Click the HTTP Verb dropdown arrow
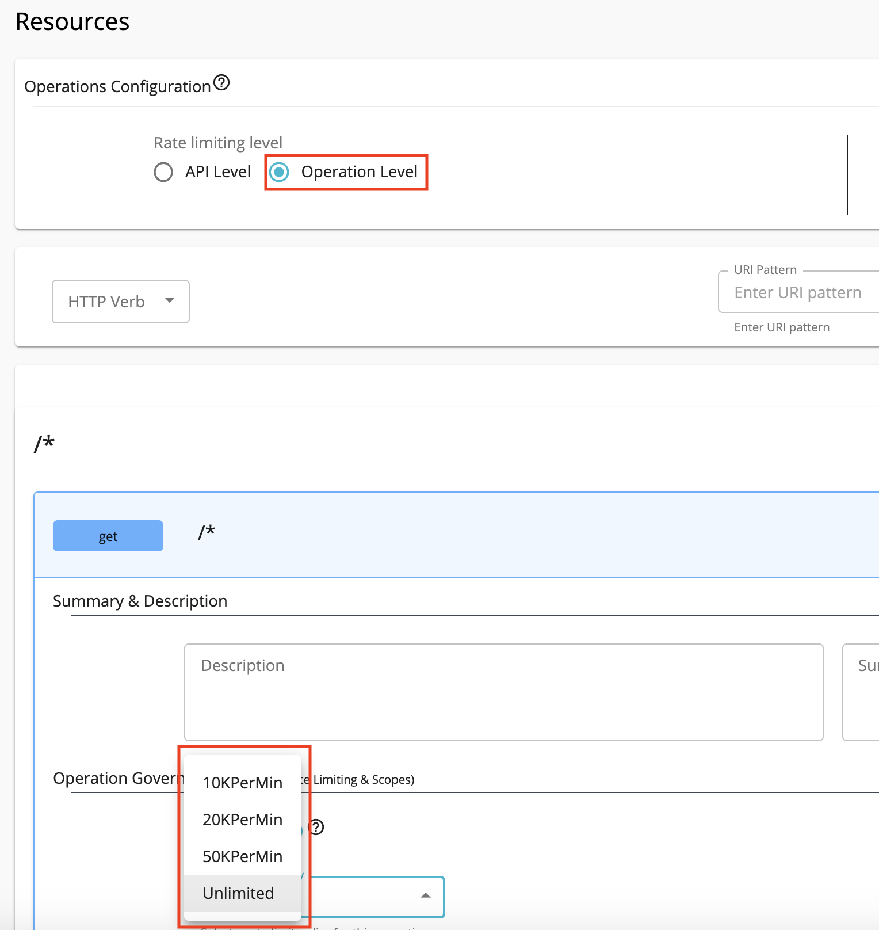This screenshot has height=930, width=879. 170,300
